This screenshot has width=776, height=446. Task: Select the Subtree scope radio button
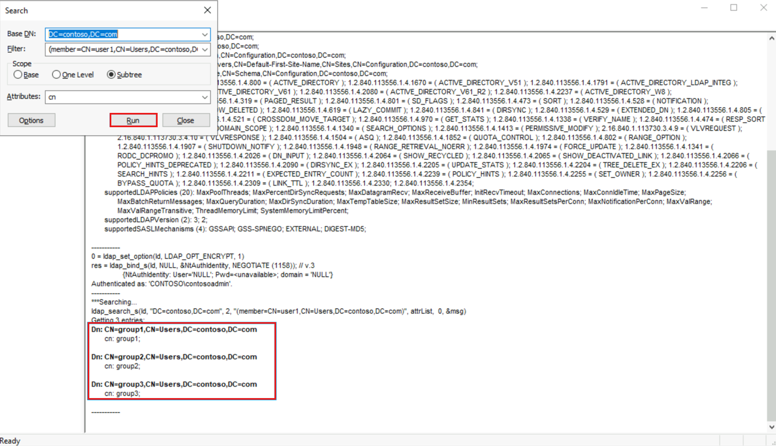(x=125, y=74)
